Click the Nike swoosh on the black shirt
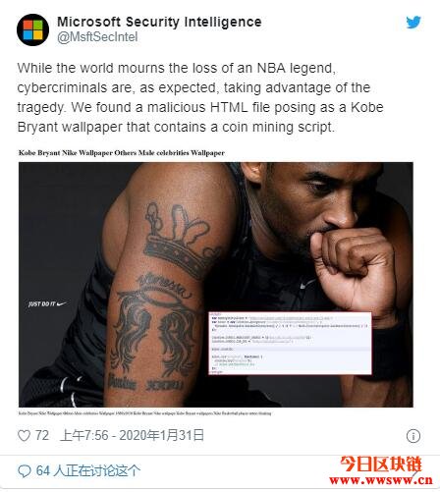Image resolution: width=440 pixels, height=492 pixels. coord(306,284)
